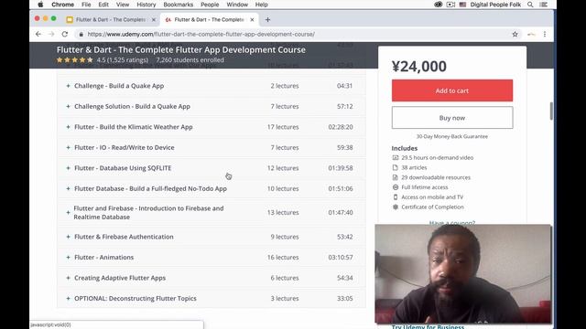This screenshot has width=586, height=329.
Task: Expand Challenge Solution - Build a Quake App
Action: (212, 106)
